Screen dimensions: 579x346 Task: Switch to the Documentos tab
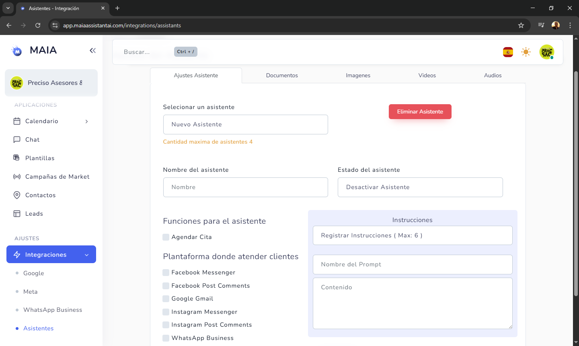[x=282, y=75]
